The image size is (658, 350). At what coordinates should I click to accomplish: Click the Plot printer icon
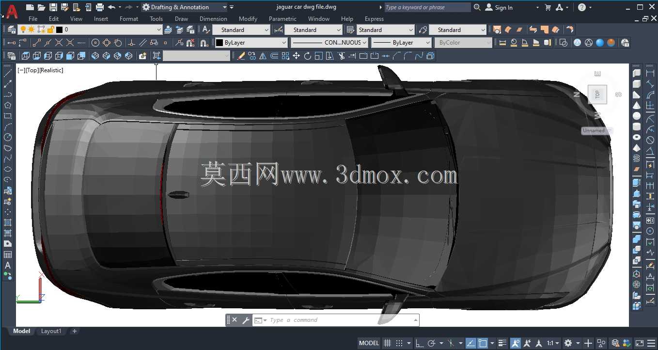coord(100,7)
